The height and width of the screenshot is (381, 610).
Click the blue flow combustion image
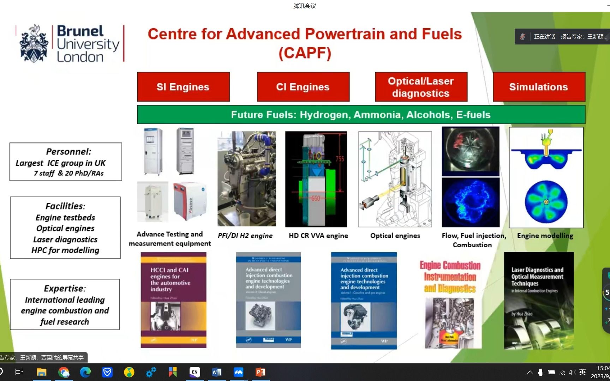471,202
